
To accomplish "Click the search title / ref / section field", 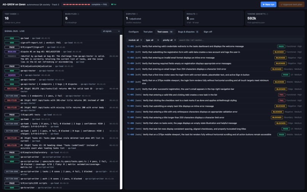I will pos(240,40).
